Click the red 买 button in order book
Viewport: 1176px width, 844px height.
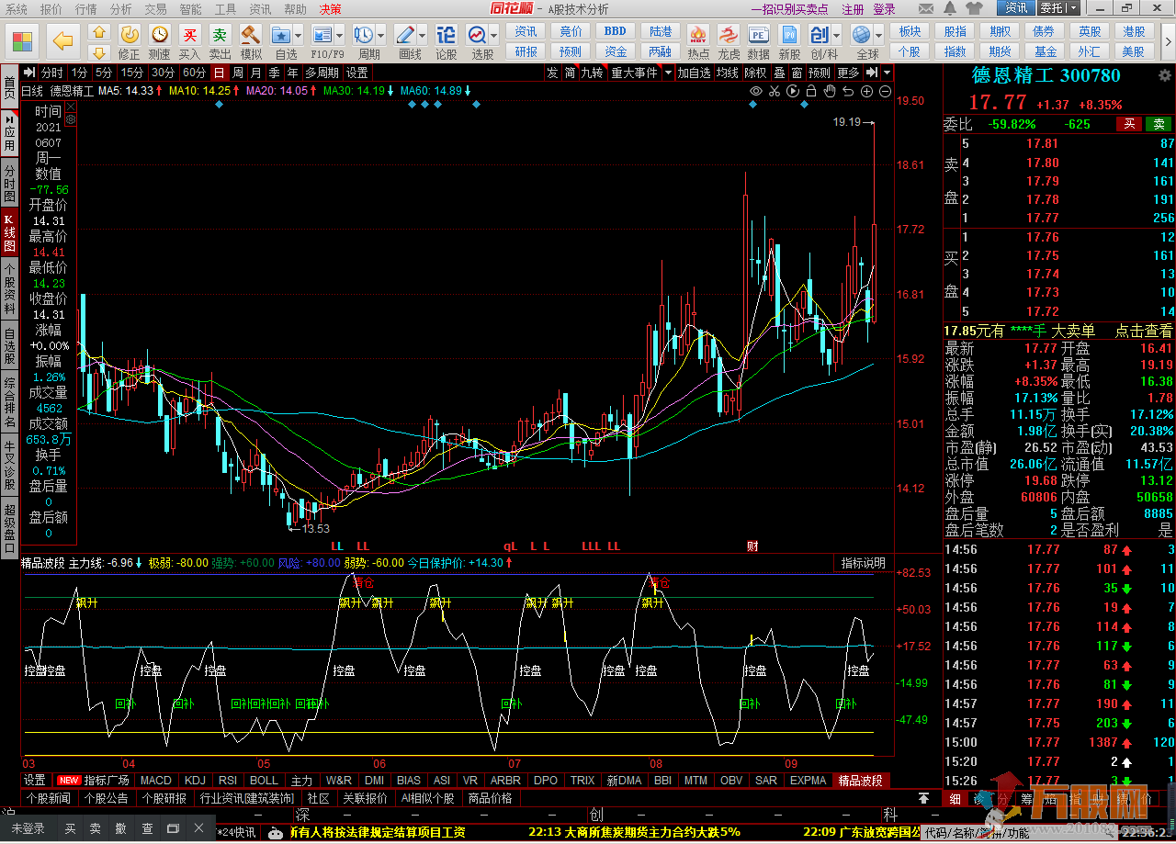coord(1129,124)
